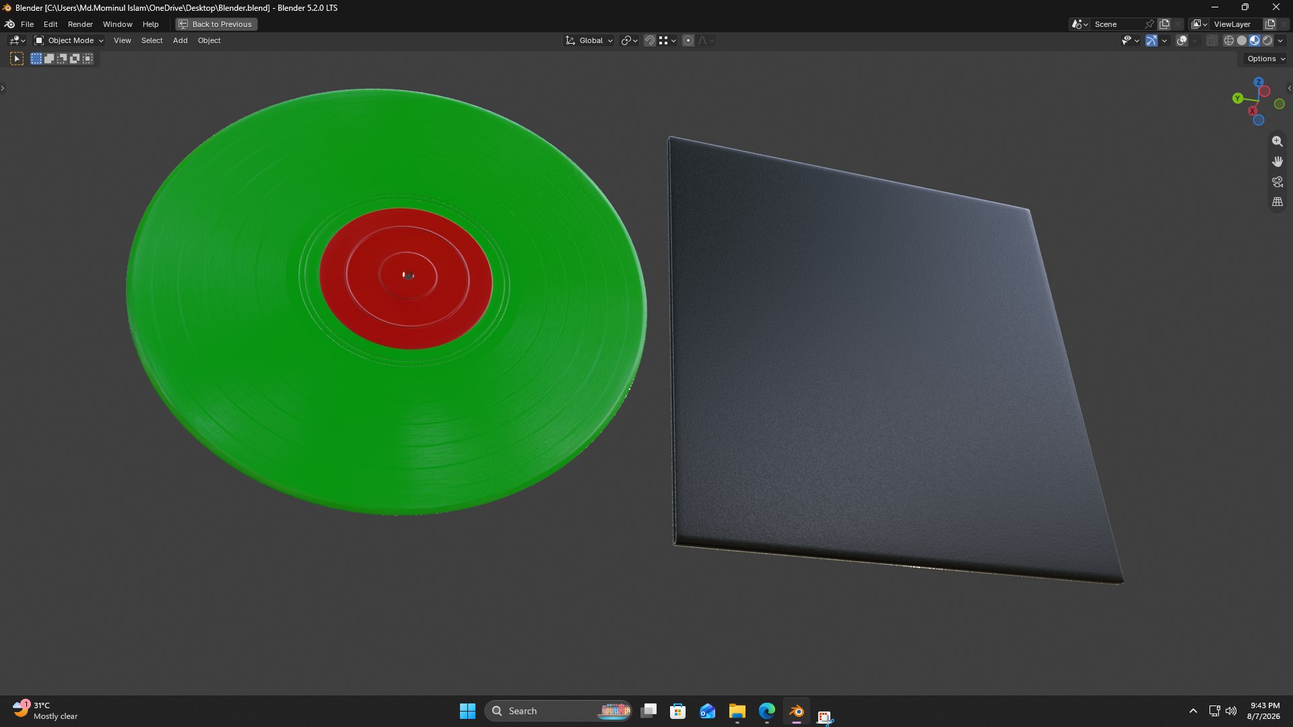Screen dimensions: 1293x727
Task: Click negative Z blue circle on gizmo
Action: tap(1258, 120)
